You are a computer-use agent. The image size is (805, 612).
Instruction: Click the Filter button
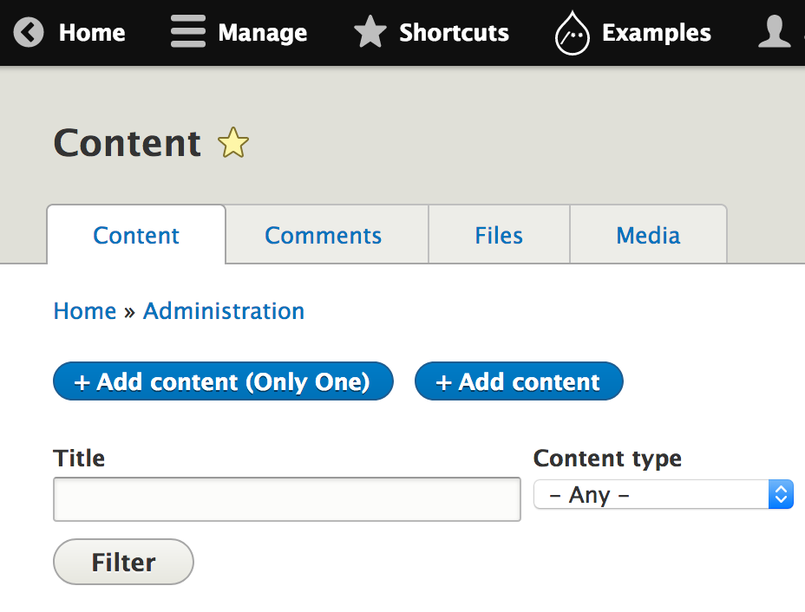tap(123, 563)
